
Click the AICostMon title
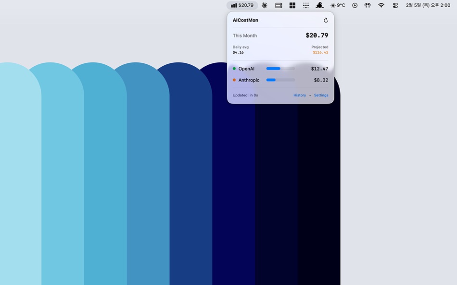click(x=245, y=20)
